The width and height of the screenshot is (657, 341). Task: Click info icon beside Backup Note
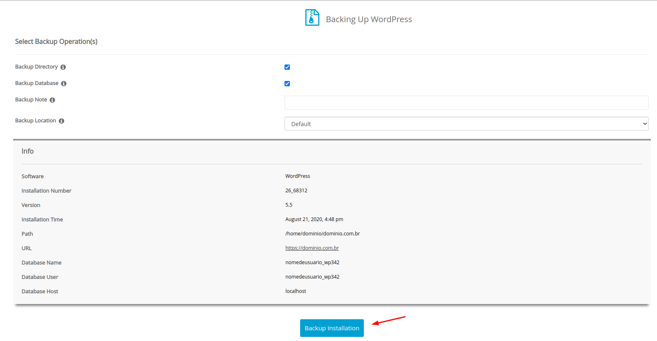click(x=52, y=100)
